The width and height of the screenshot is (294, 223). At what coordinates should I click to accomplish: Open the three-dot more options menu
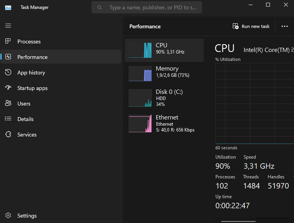[x=285, y=26]
